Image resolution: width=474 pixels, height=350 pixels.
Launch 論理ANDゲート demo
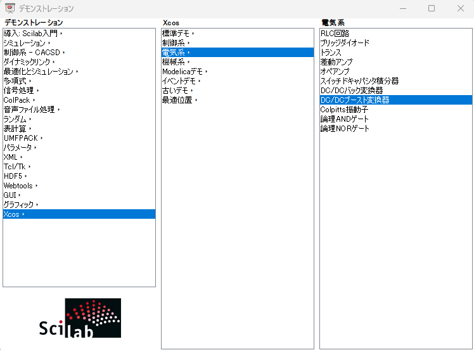point(396,119)
